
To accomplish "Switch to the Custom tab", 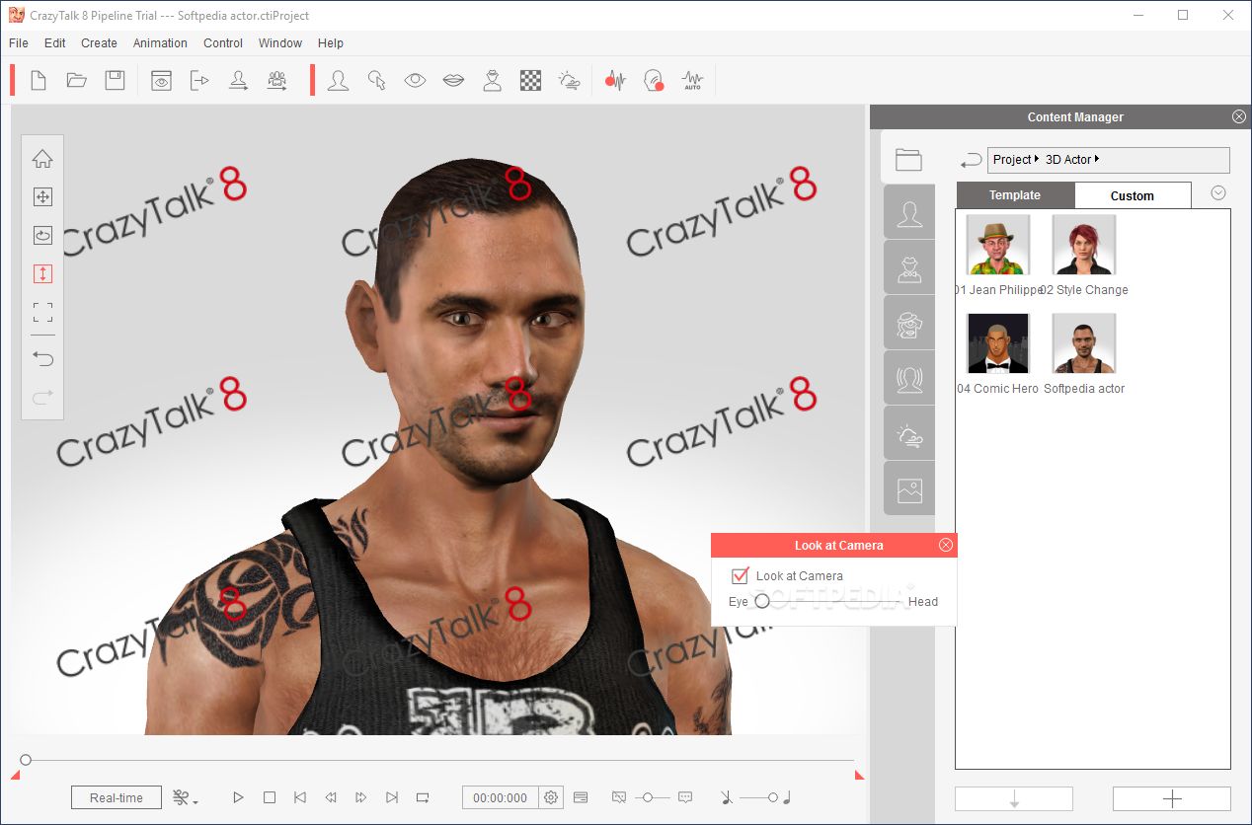I will pos(1133,195).
